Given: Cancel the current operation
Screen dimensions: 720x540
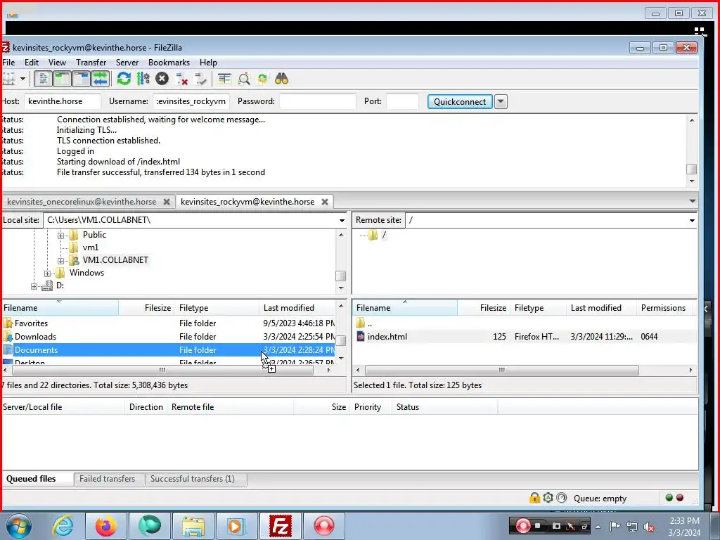Looking at the screenshot, I should point(162,79).
